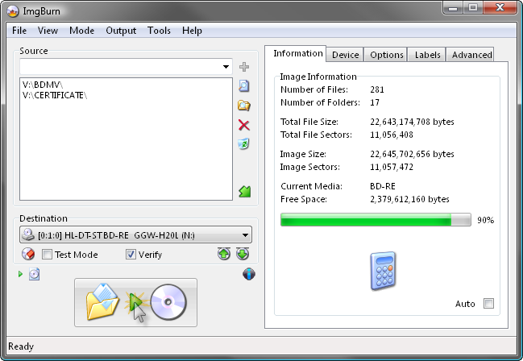Click the 90% green progress bar

[376, 220]
